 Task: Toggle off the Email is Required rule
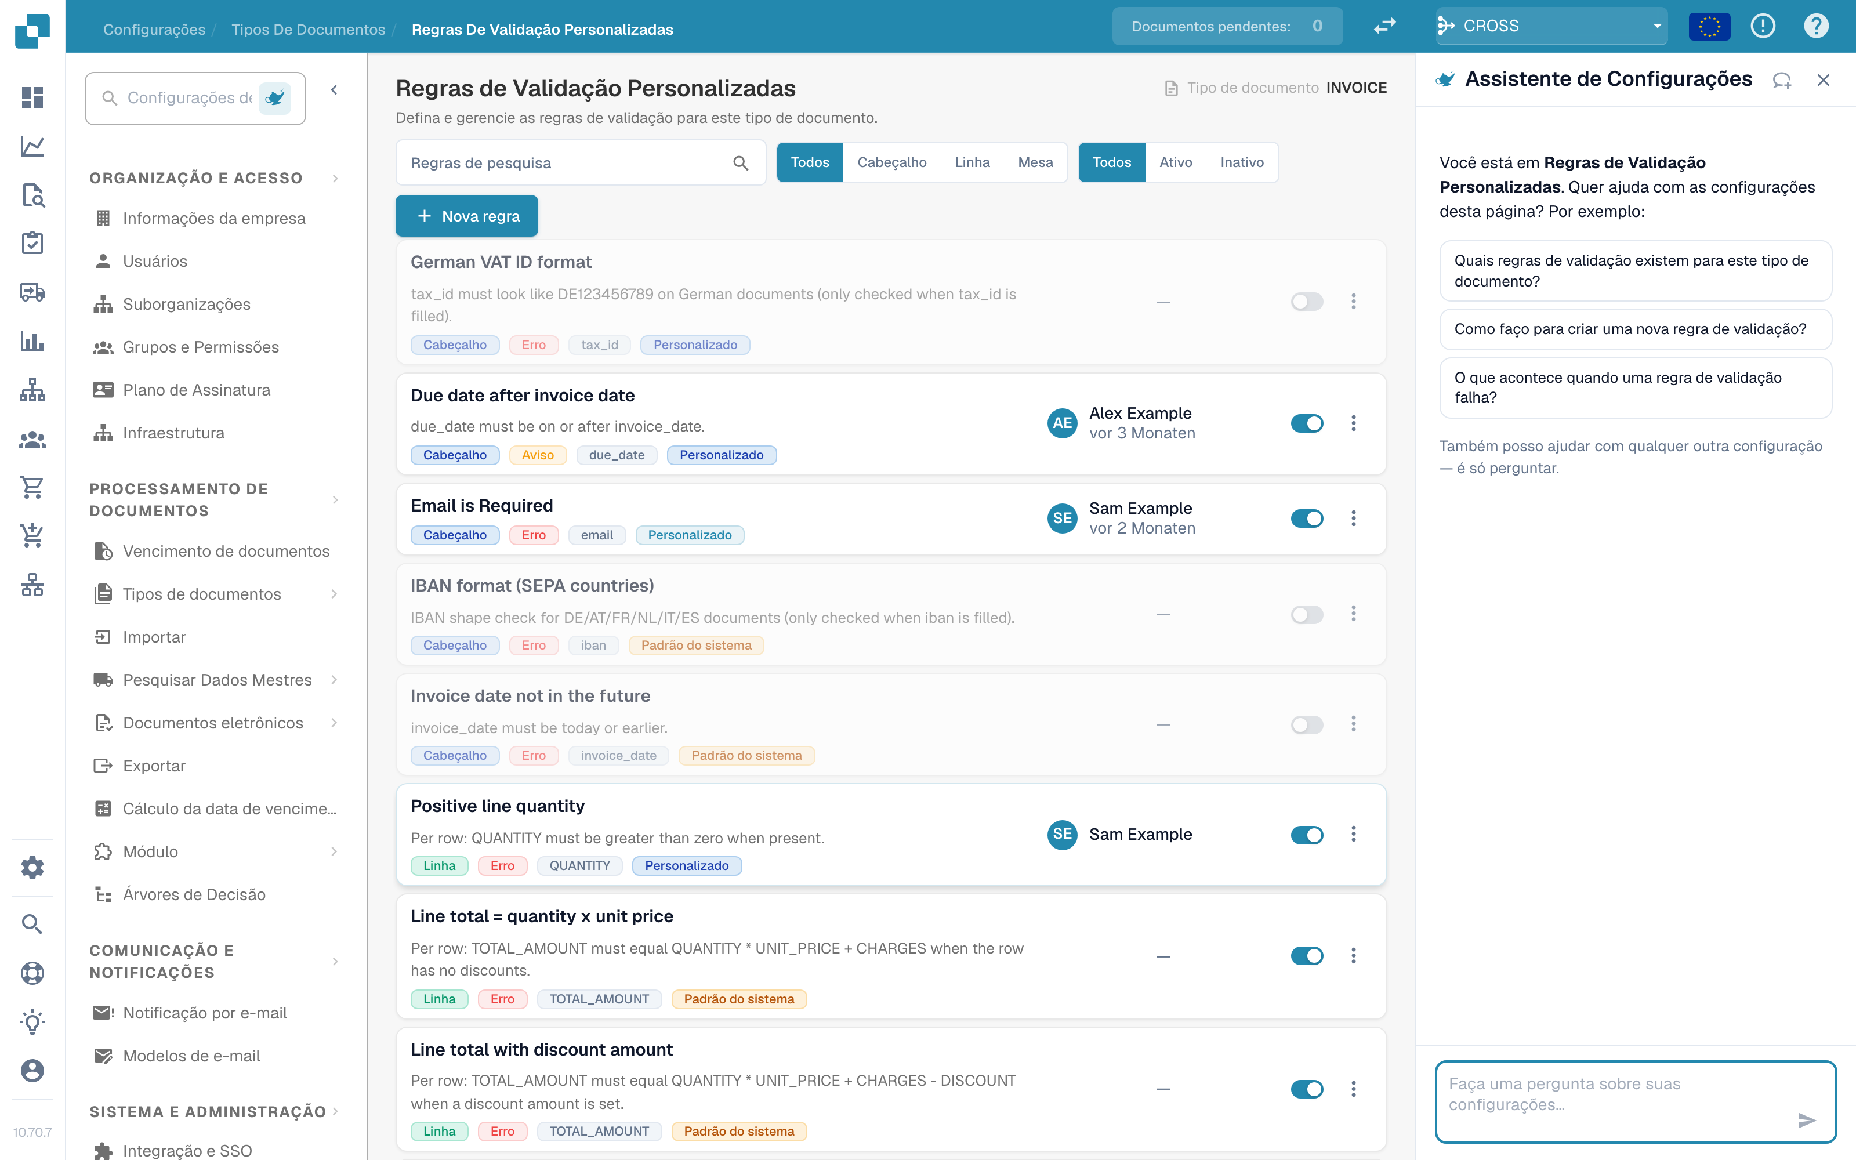coord(1307,519)
